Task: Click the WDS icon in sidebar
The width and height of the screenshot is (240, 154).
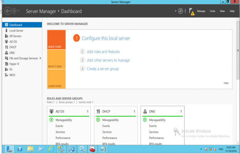Action: pos(7,75)
